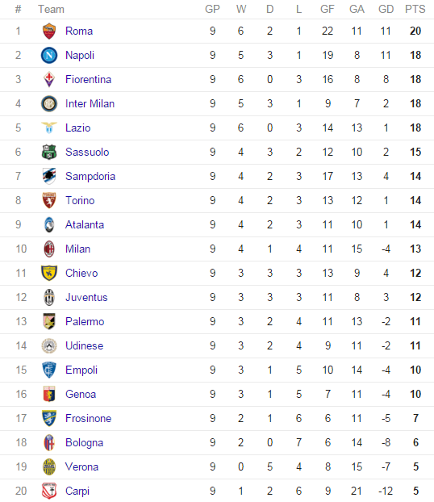Image resolution: width=434 pixels, height=502 pixels.
Task: Click the GD column header
Action: click(386, 10)
